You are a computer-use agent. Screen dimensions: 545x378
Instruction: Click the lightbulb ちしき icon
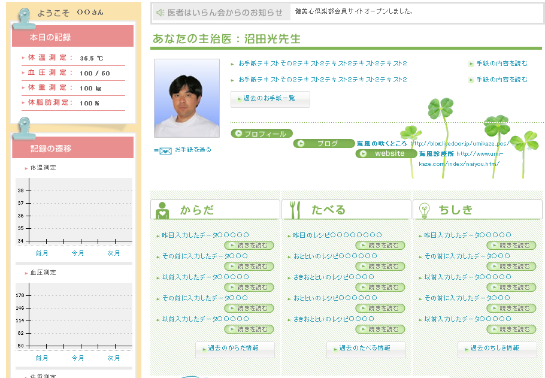tap(425, 210)
